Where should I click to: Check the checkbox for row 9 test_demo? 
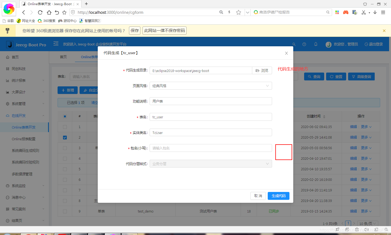click(65, 211)
